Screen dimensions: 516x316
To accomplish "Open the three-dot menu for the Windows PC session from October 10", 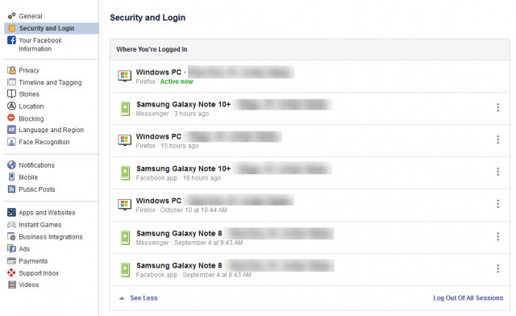I will click(x=498, y=204).
